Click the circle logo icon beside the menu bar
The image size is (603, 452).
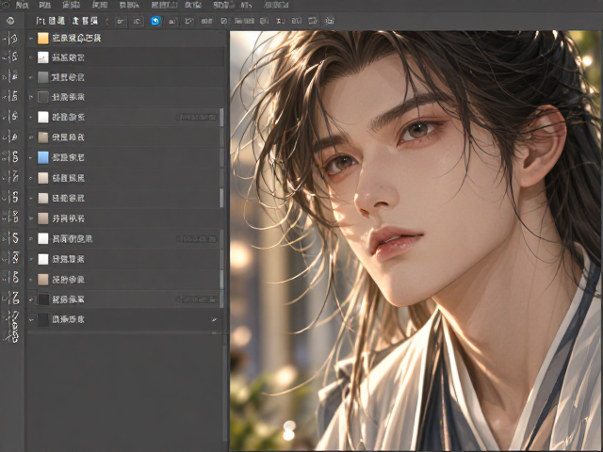[6, 5]
